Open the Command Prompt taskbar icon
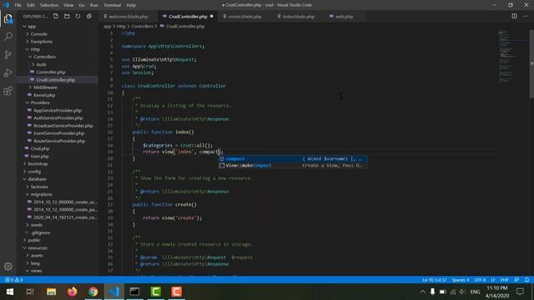This screenshot has height=300, width=534. [134, 292]
